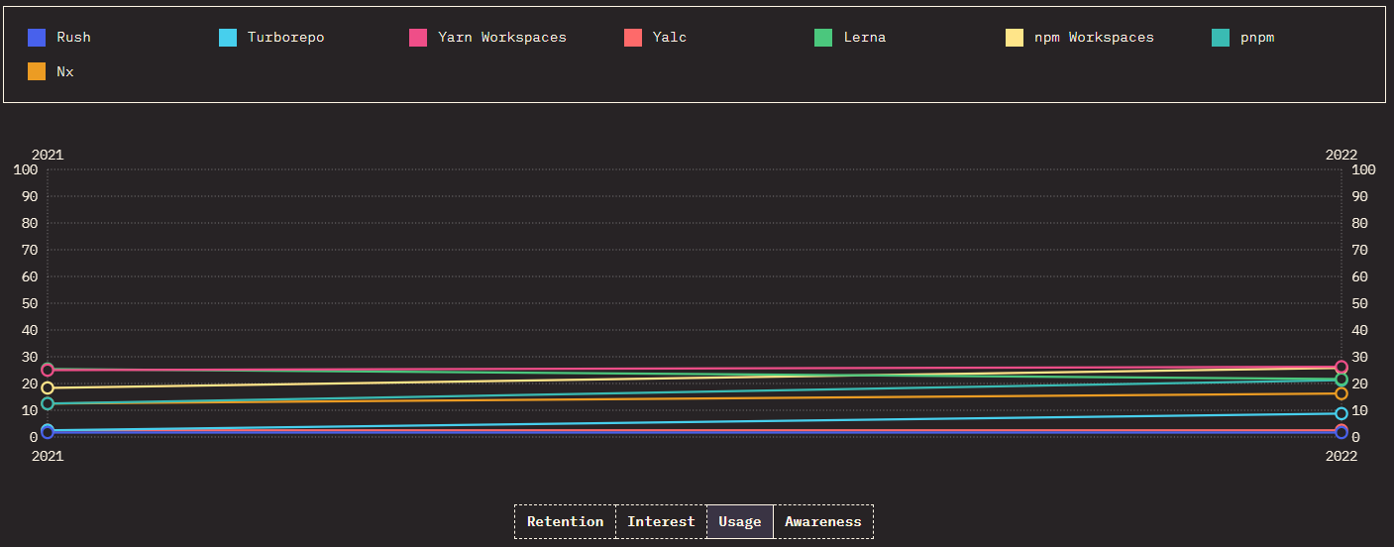Viewport: 1394px width, 547px height.
Task: Click the 2021 year label below the chart
Action: (48, 456)
